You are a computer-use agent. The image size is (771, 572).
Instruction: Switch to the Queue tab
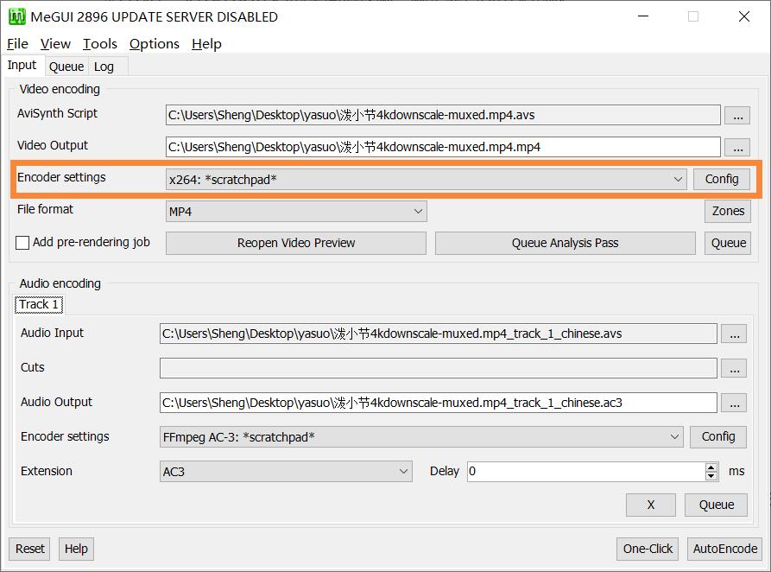(66, 67)
